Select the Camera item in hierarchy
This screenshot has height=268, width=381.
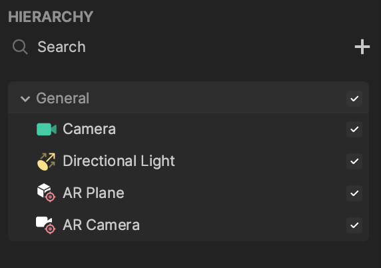click(189, 129)
